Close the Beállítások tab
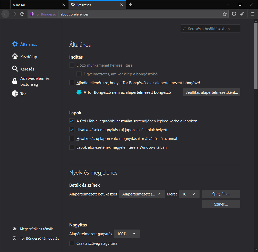Image resolution: width=258 pixels, height=252 pixels. point(122,5)
